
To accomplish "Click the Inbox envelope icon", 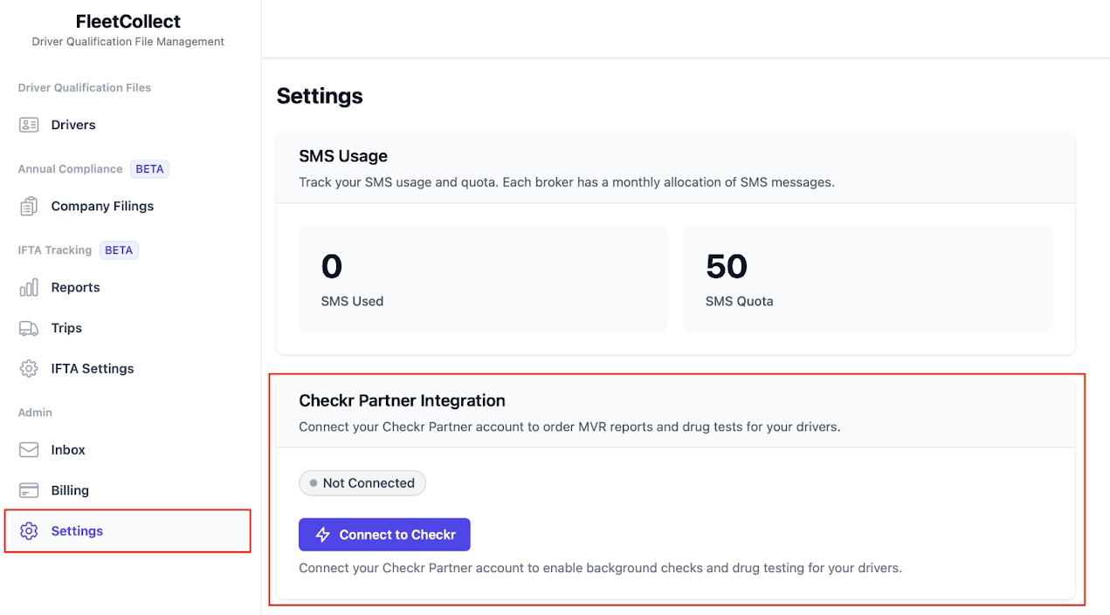I will (29, 450).
